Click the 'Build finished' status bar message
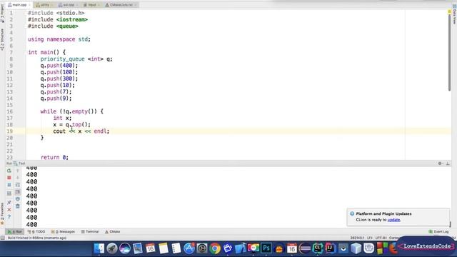This screenshot has height=257, width=457. click(x=37, y=238)
